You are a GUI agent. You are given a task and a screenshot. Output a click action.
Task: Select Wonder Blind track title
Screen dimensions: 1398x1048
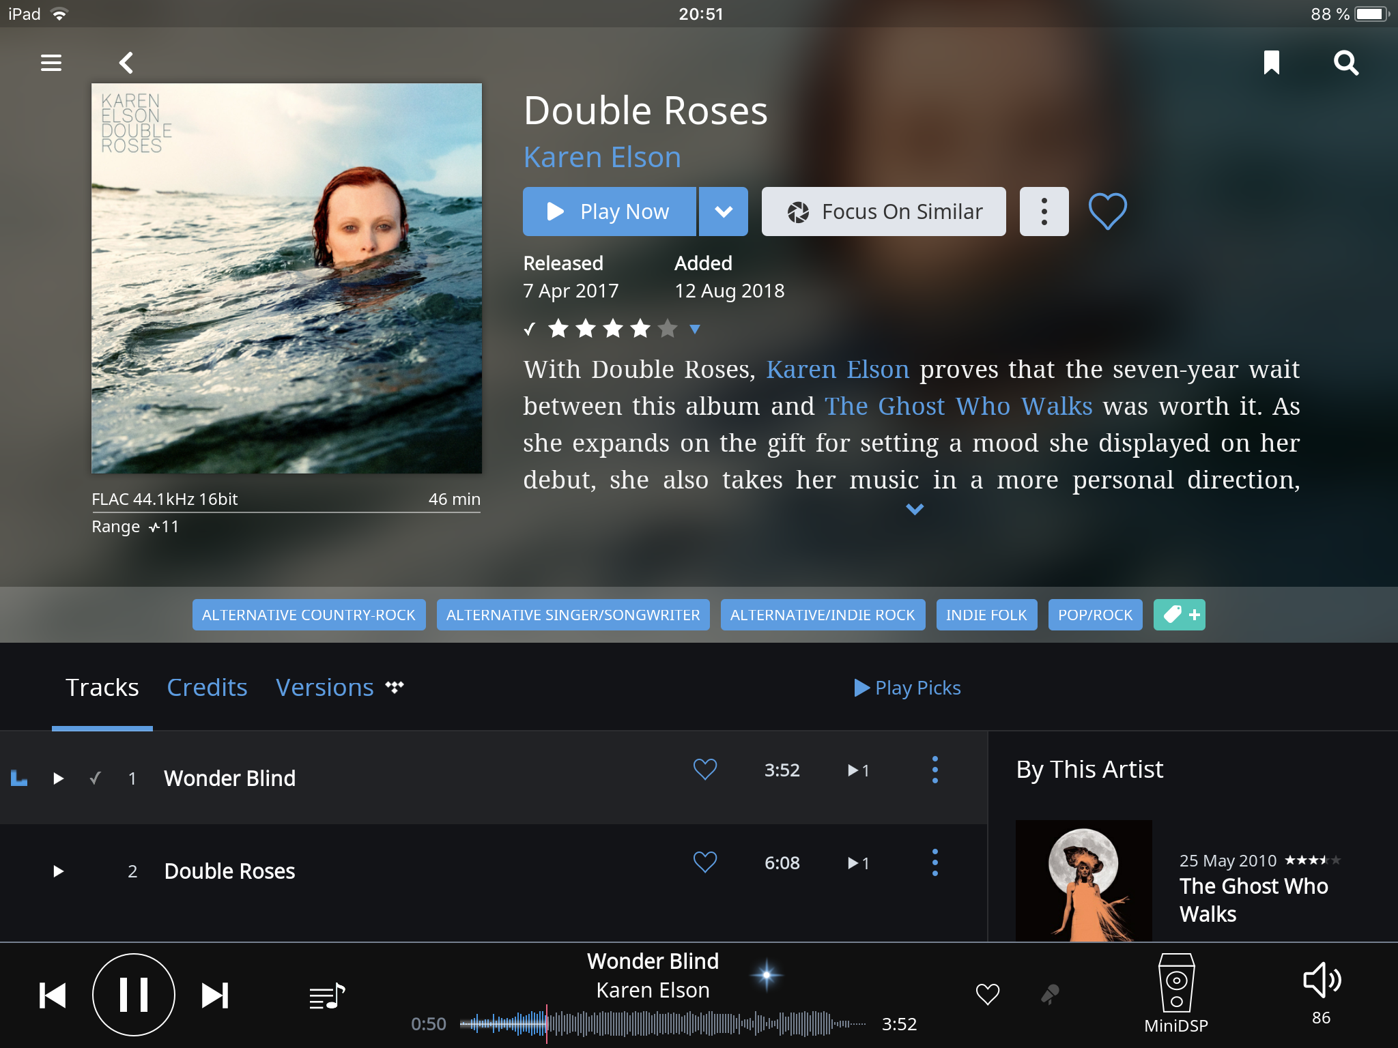point(230,778)
